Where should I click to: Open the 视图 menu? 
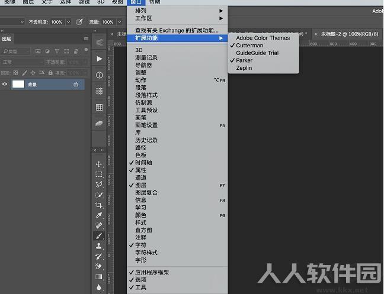(x=117, y=2)
